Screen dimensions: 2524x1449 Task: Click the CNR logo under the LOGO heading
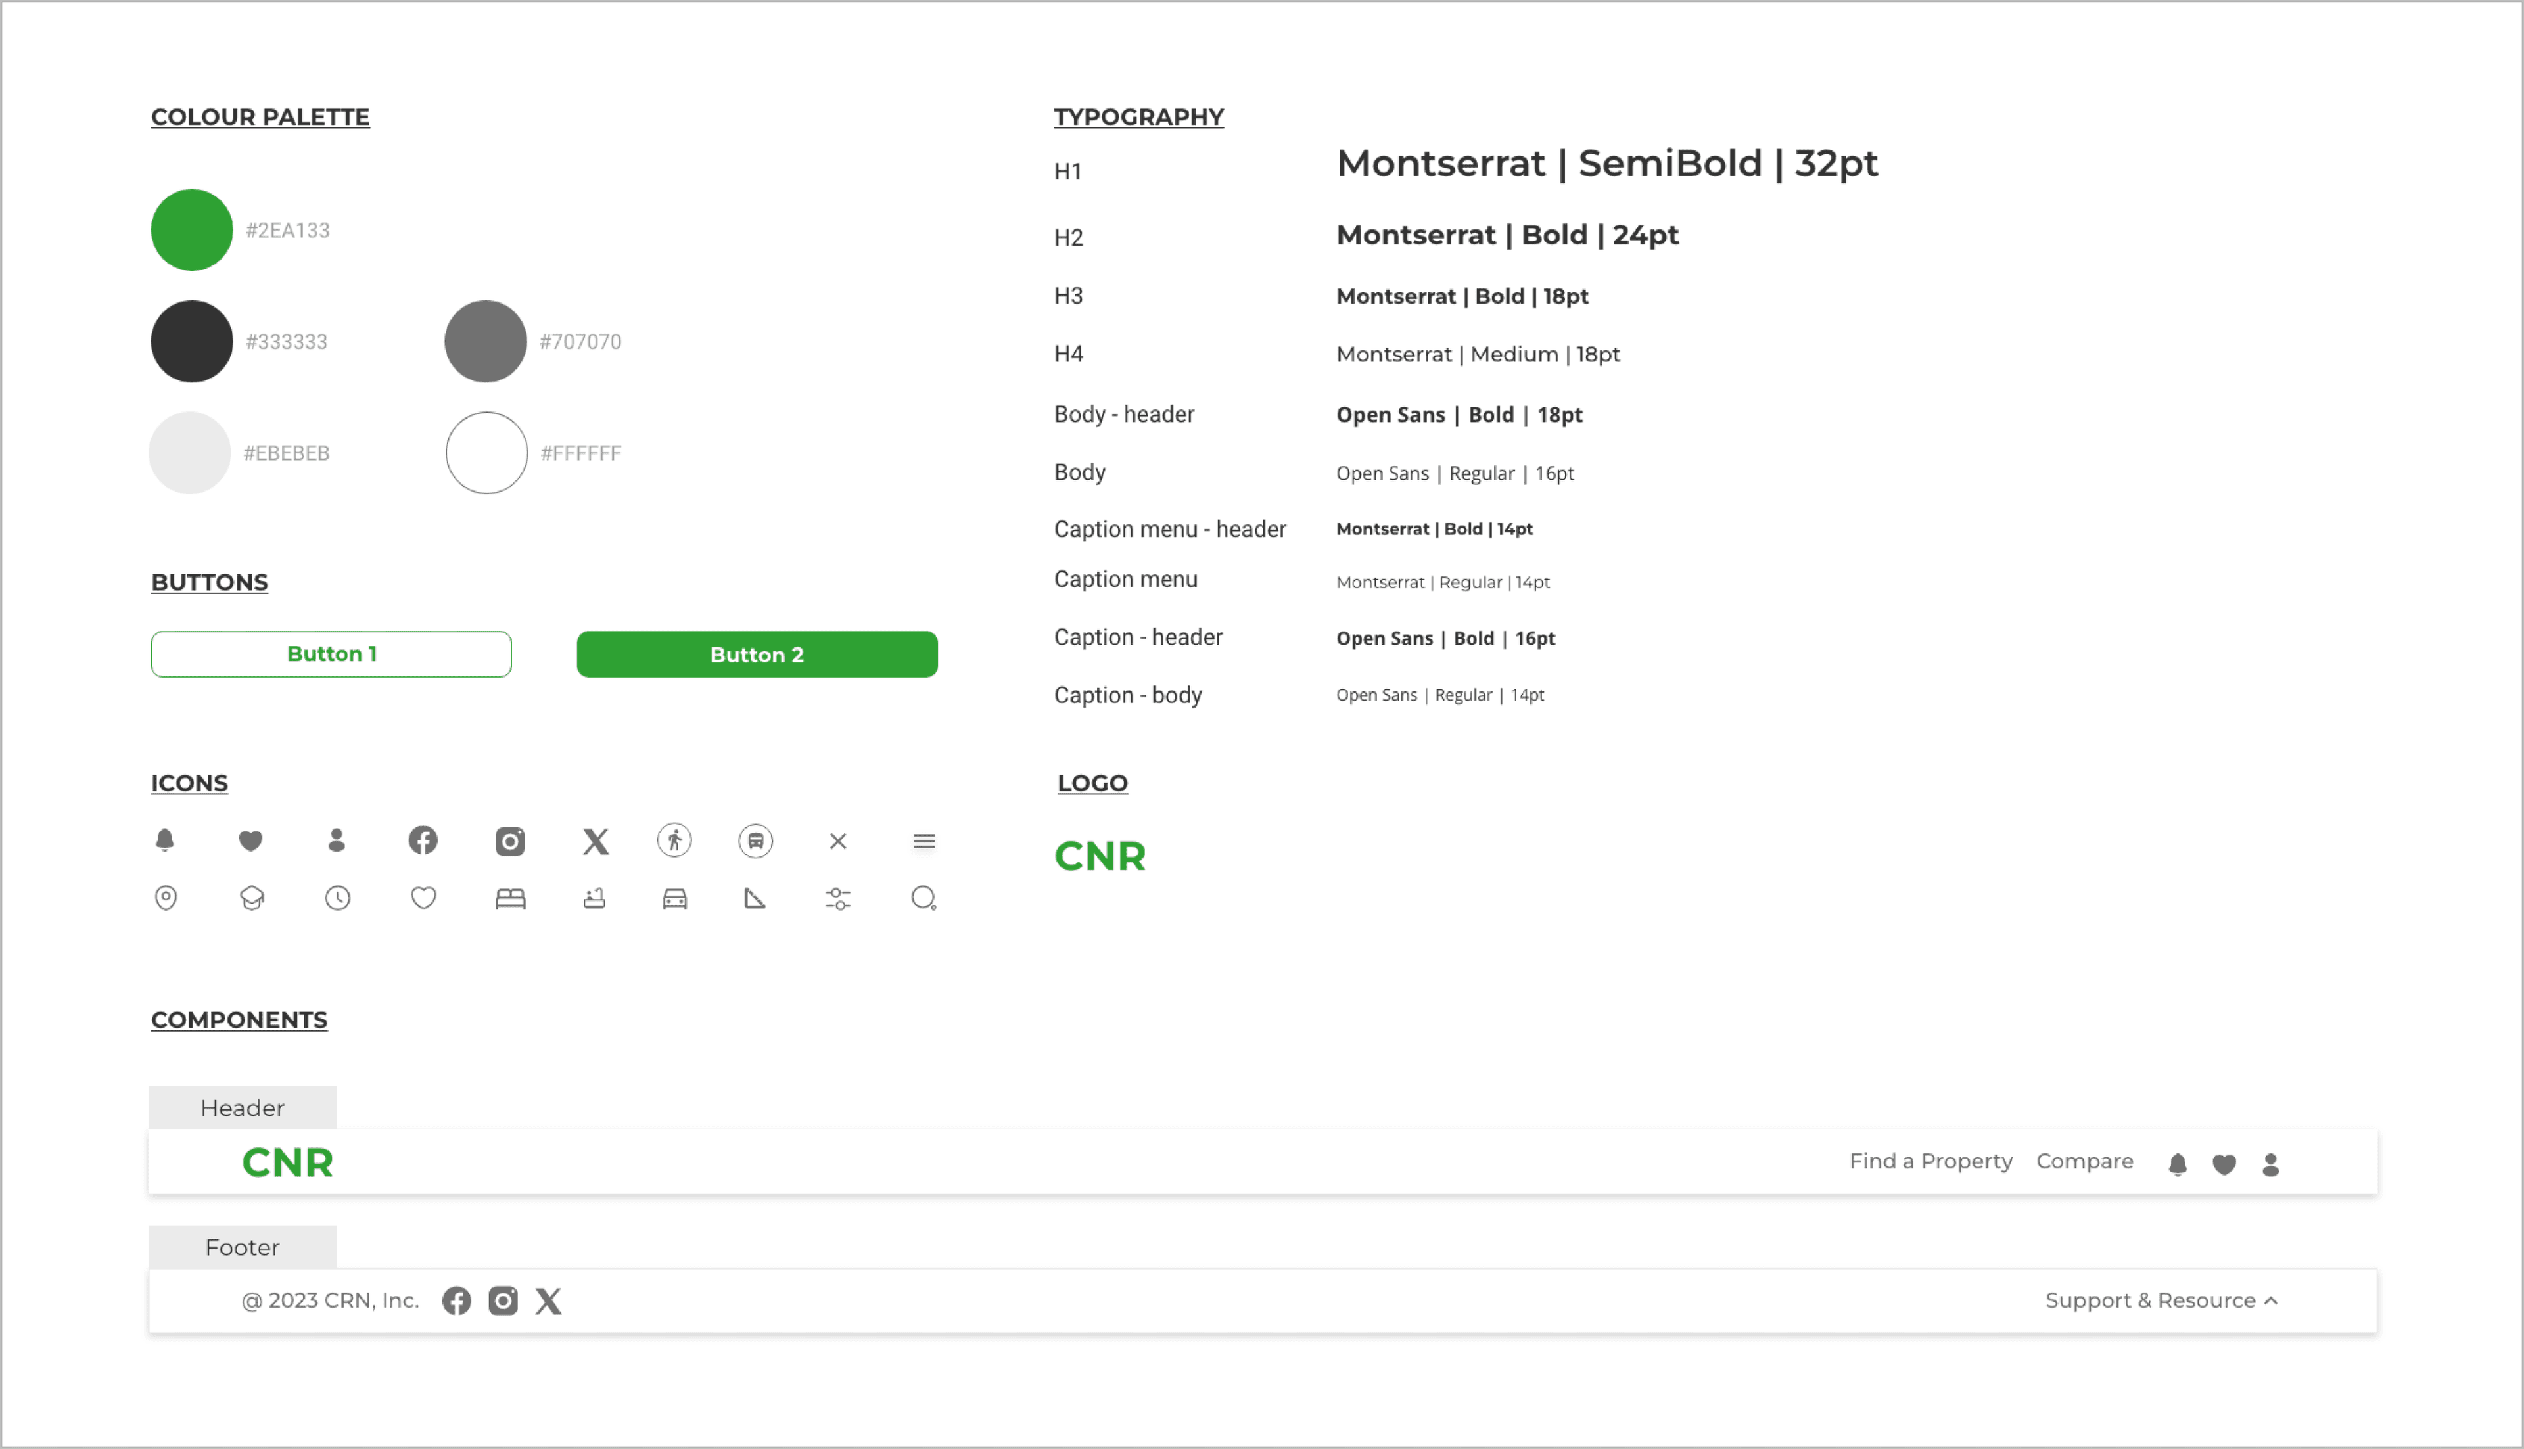[1100, 857]
